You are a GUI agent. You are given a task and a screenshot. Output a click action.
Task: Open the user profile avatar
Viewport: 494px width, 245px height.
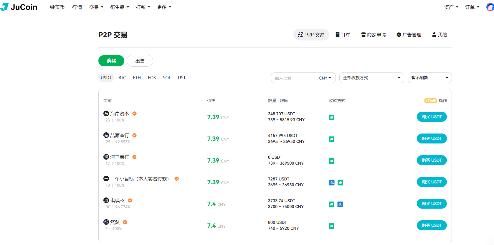[490, 7]
